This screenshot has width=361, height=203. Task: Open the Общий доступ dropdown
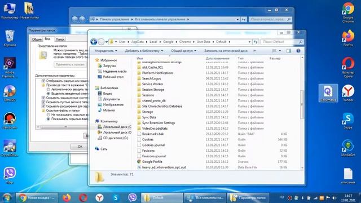tap(183, 51)
